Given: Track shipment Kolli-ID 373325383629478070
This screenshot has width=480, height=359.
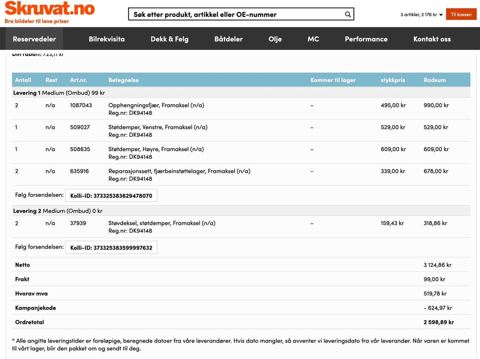Looking at the screenshot, I should tap(111, 196).
